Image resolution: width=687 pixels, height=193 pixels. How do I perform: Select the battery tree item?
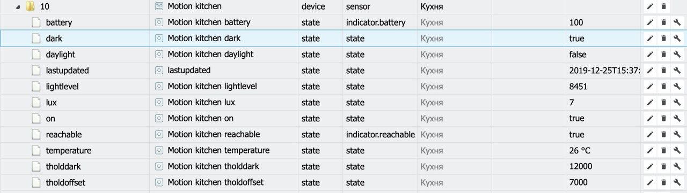coord(59,22)
